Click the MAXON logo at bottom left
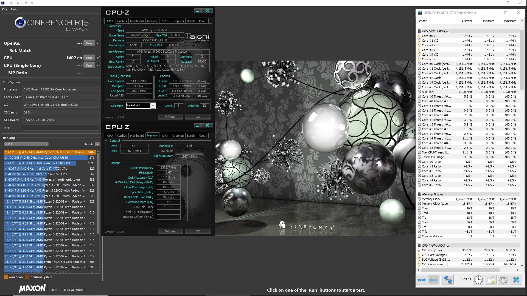The height and width of the screenshot is (296, 527). click(x=32, y=288)
